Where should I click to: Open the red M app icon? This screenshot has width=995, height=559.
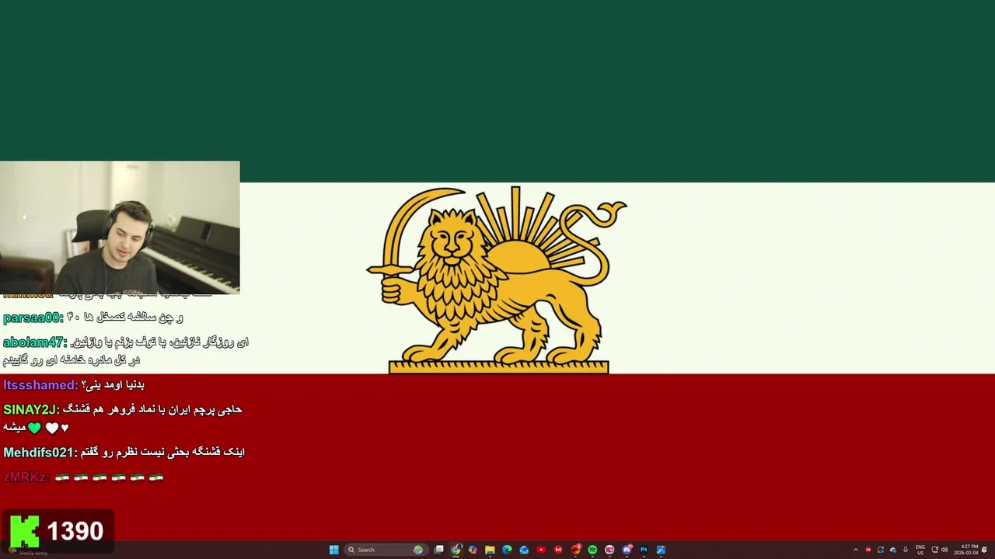pyautogui.click(x=558, y=550)
